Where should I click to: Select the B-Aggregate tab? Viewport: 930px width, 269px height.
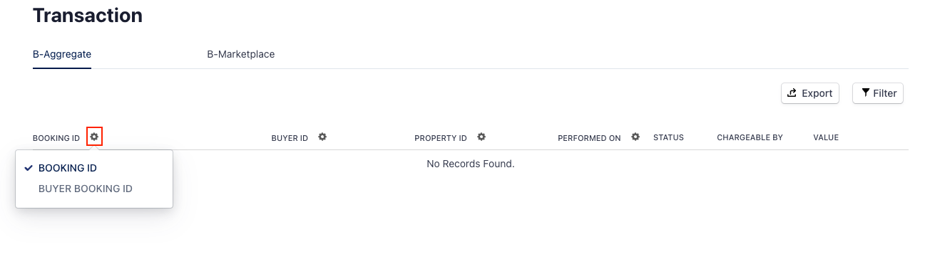[x=62, y=54]
